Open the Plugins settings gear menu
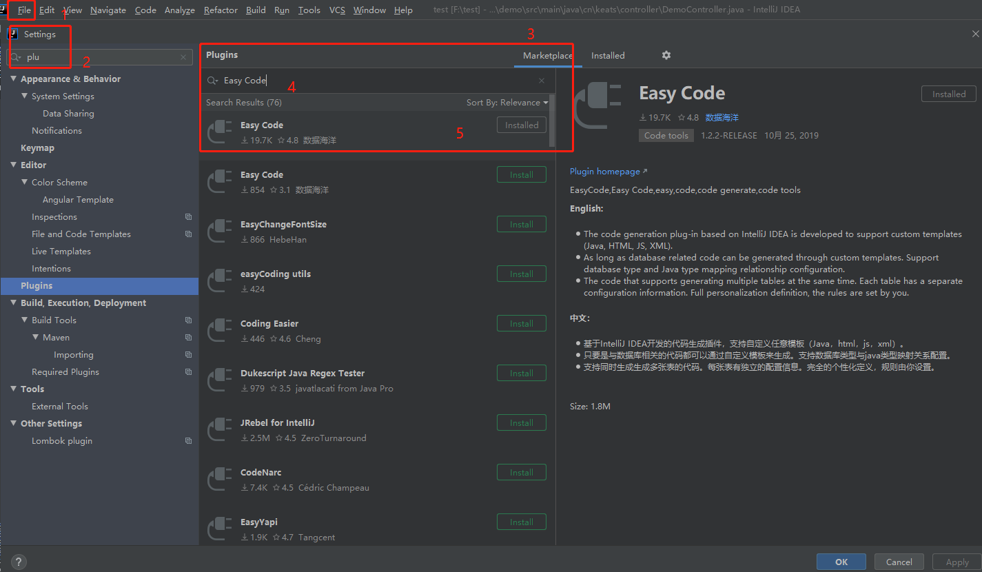 (666, 55)
